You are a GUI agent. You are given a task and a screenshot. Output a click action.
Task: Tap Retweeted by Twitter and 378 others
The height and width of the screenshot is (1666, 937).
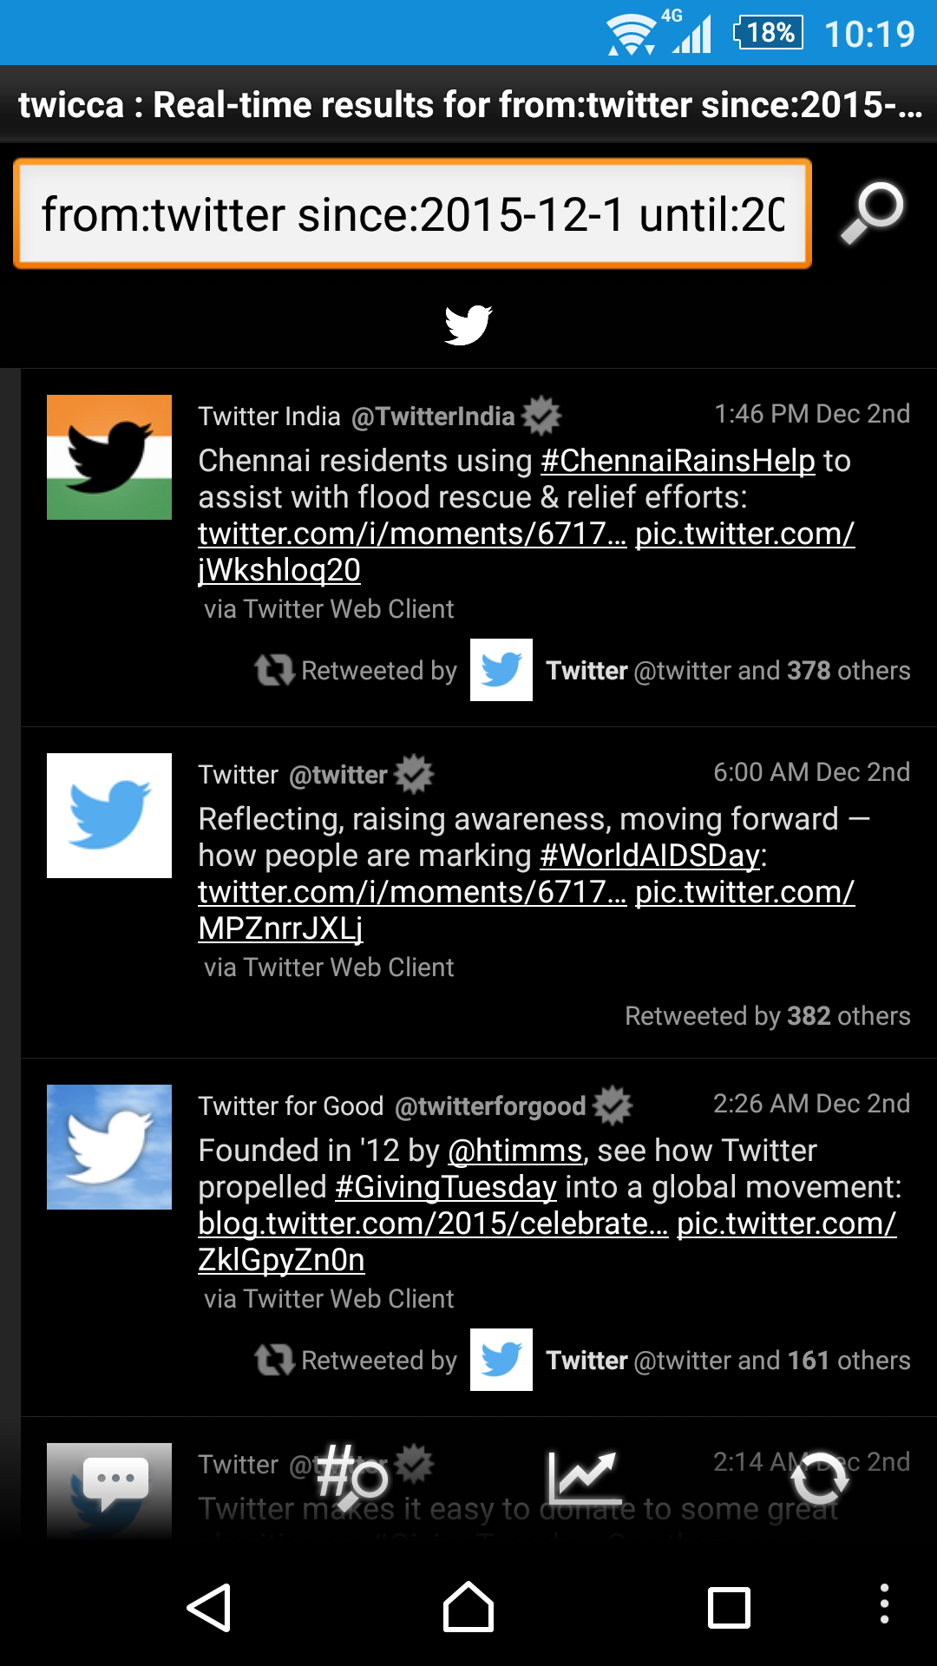click(582, 670)
